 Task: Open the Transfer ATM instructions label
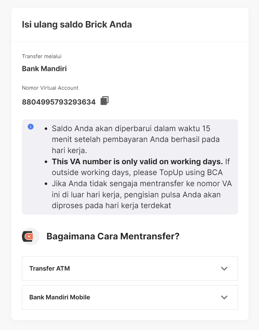[50, 268]
